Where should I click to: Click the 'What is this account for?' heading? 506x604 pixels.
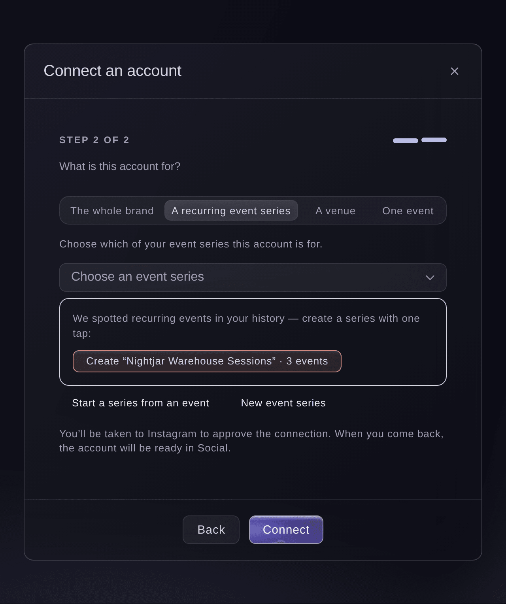120,166
